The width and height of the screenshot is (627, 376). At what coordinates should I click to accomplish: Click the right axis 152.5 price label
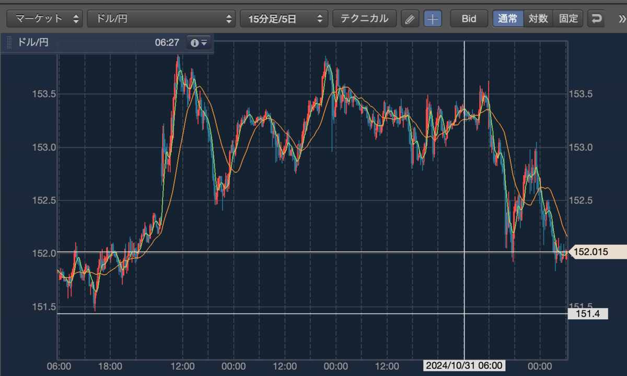pos(580,200)
